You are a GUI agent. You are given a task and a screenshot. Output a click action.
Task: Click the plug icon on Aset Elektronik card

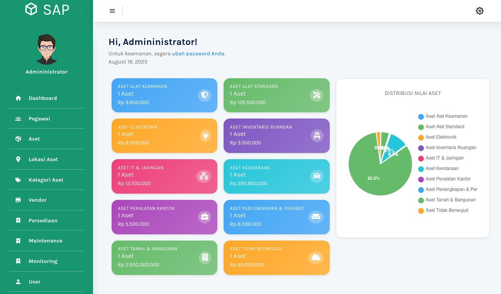[205, 136]
